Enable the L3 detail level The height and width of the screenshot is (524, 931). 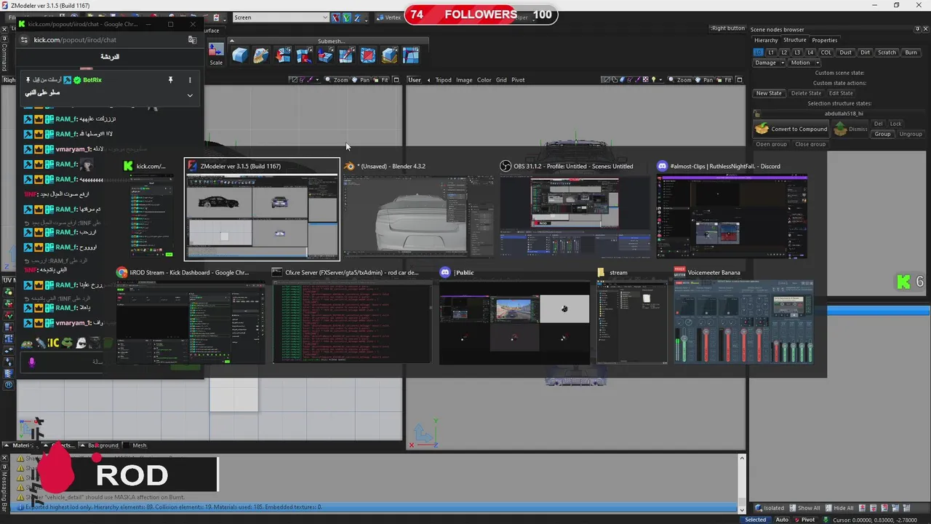point(797,52)
